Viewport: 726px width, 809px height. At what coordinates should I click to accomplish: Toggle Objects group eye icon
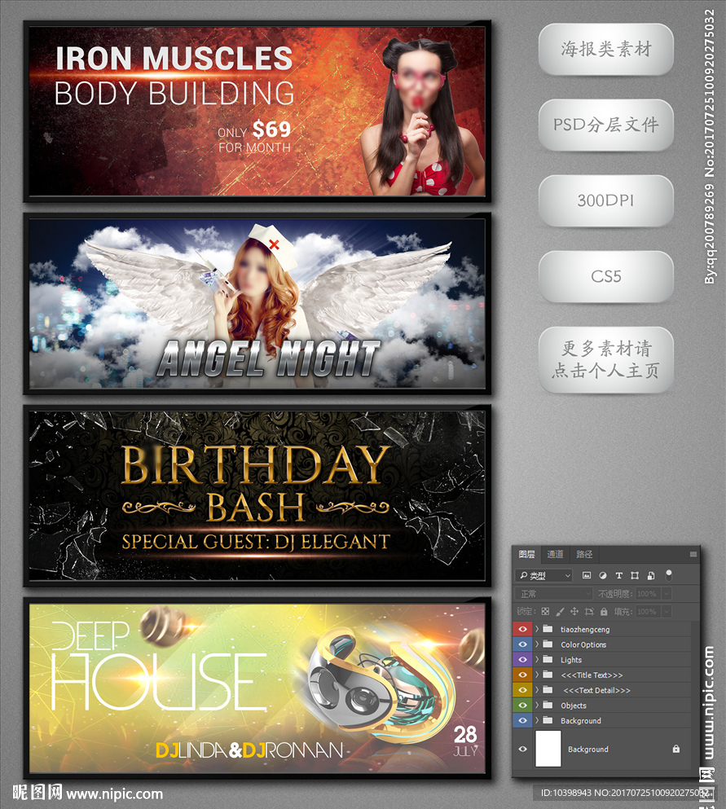pyautogui.click(x=522, y=706)
